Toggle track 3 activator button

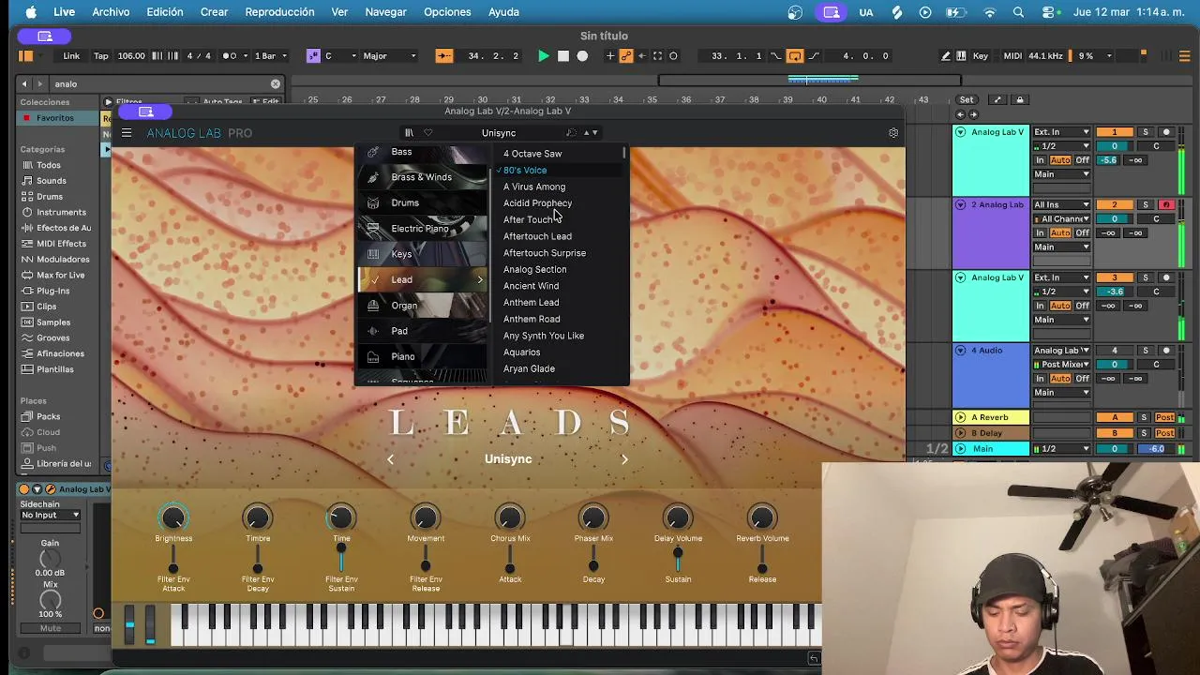[1115, 277]
